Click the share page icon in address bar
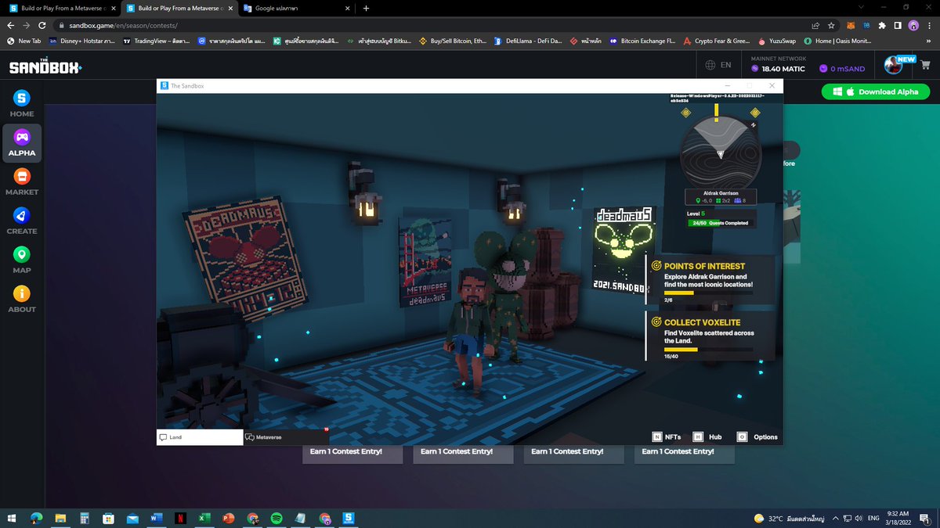 tap(815, 25)
